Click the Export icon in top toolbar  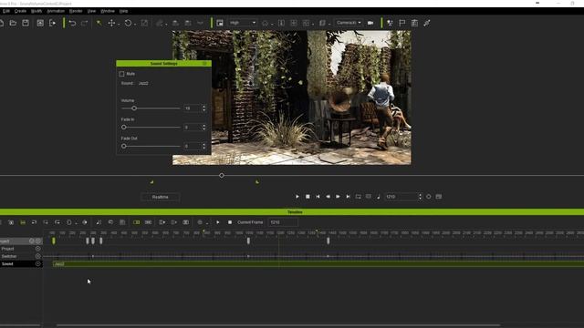tap(53, 23)
